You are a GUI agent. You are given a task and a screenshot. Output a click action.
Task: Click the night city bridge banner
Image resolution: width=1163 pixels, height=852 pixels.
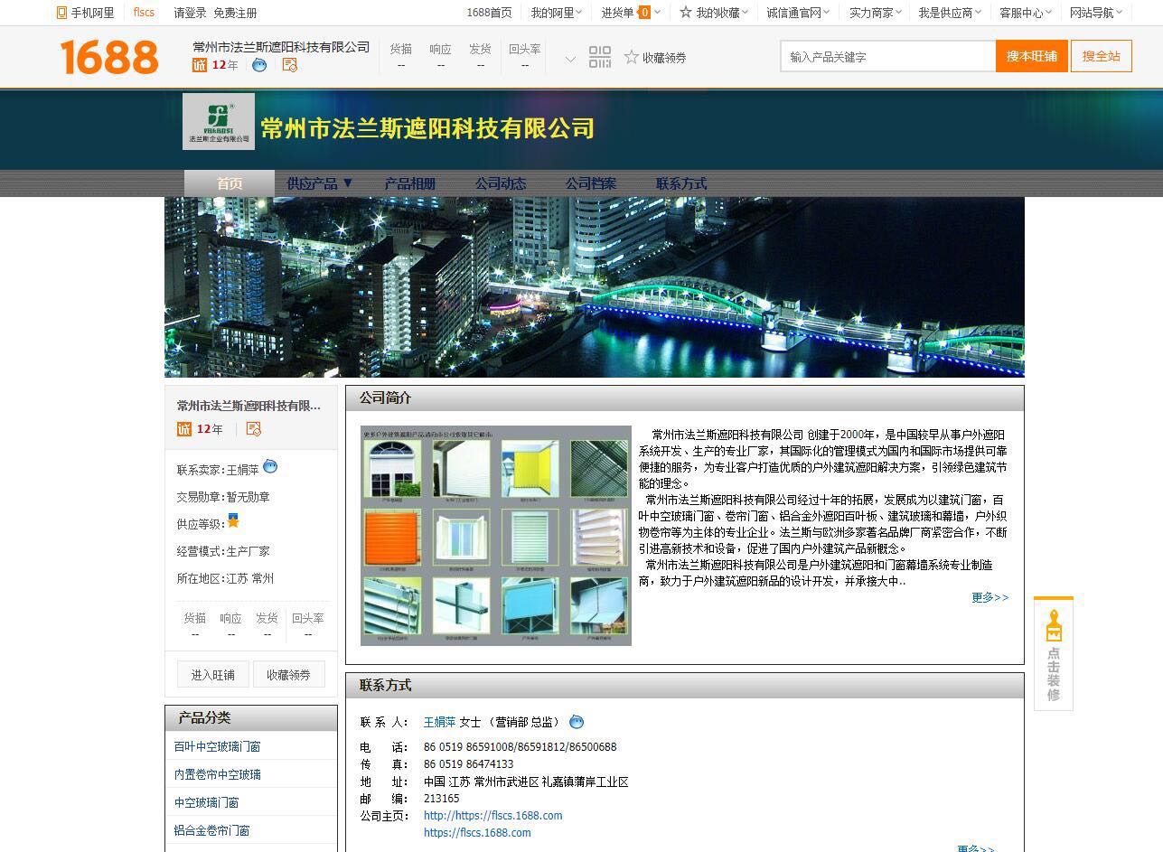[595, 287]
